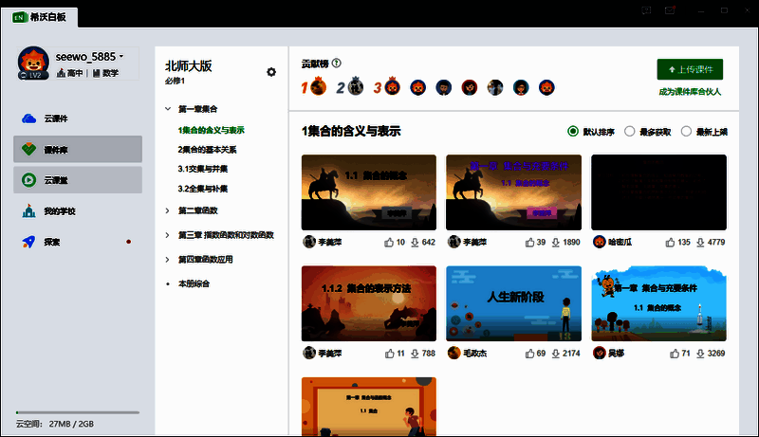Select the 课件库 sidebar icon
759x437 pixels.
click(29, 150)
